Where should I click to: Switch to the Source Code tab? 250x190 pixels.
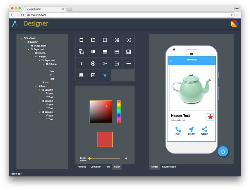(x=169, y=166)
